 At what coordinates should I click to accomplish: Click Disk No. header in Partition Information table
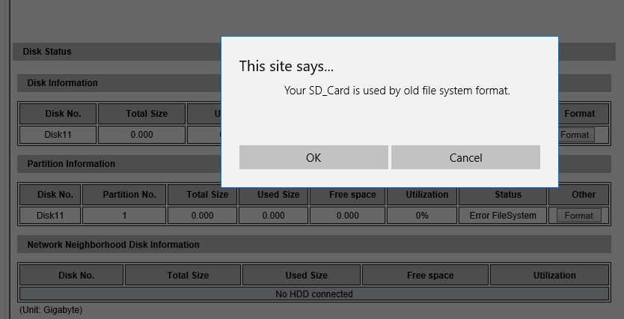(x=50, y=195)
